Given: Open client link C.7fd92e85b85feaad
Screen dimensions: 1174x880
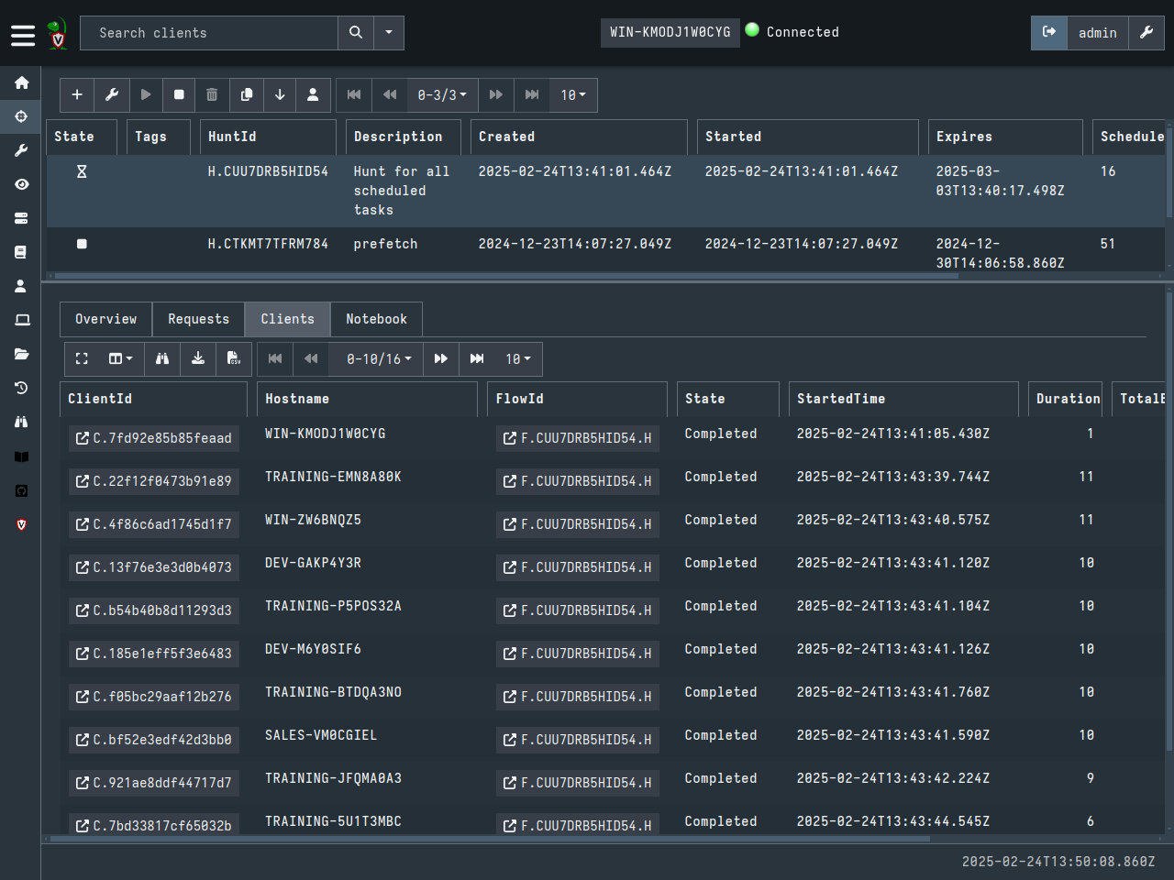Looking at the screenshot, I should (x=153, y=438).
